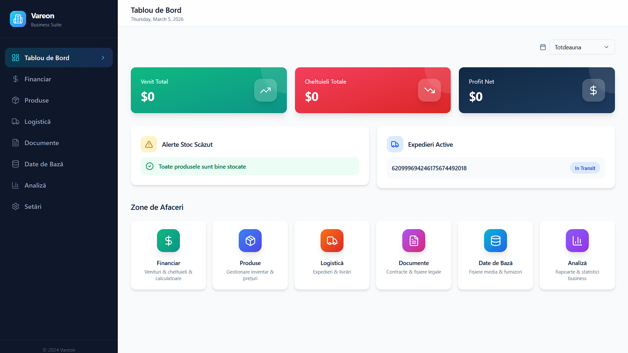
Task: Click the Documente file icon in sidebar
Action: pos(15,143)
